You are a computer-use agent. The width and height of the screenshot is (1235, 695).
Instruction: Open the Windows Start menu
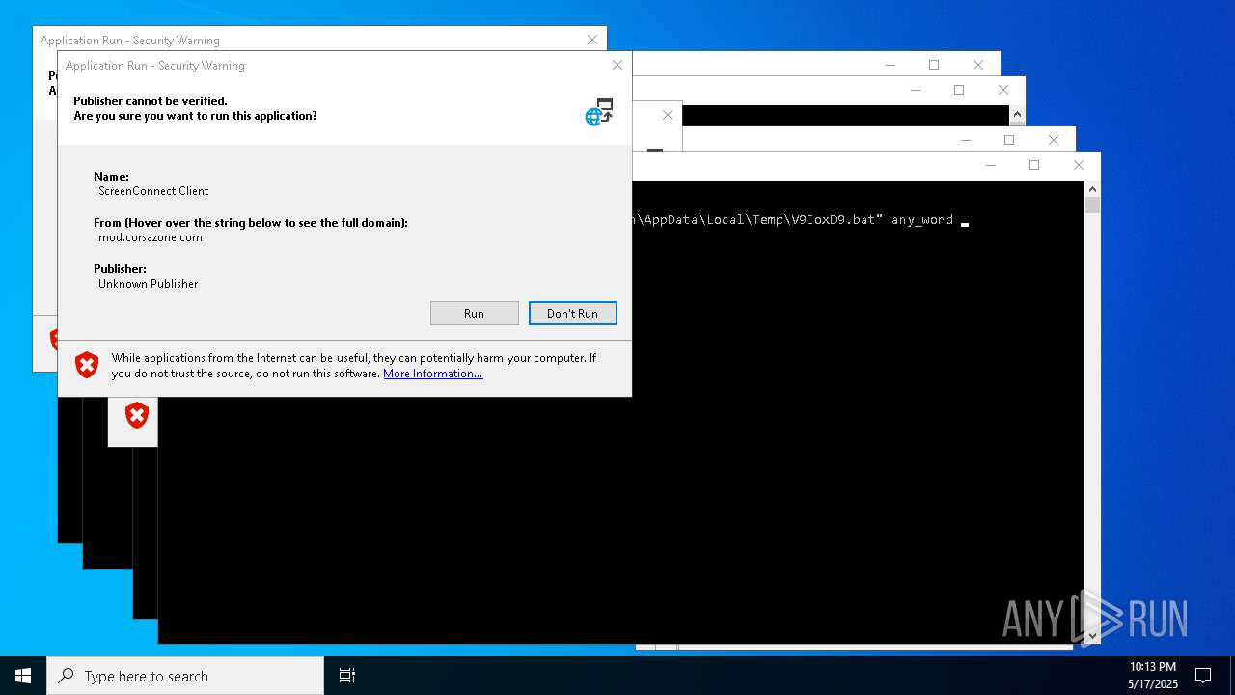click(x=23, y=676)
